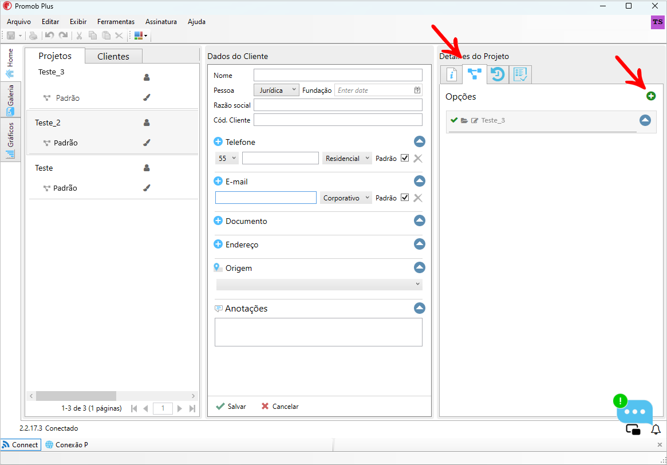
Task: Collapse the Telefone section
Action: click(x=420, y=141)
